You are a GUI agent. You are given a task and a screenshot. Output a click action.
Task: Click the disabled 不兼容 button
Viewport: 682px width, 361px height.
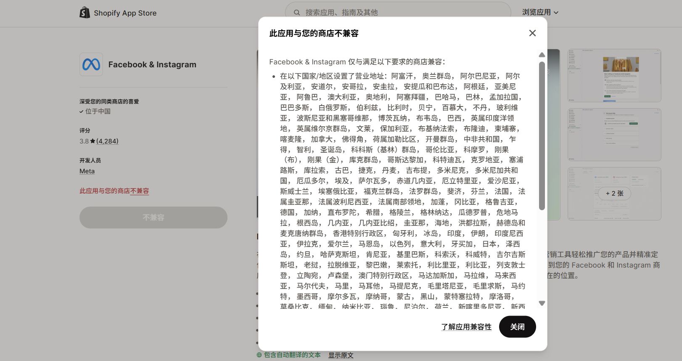(153, 218)
